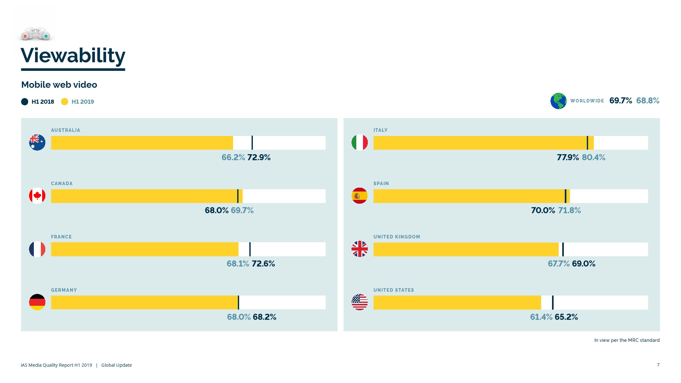
Task: Click Australia's 72.9% value label
Action: 259,157
